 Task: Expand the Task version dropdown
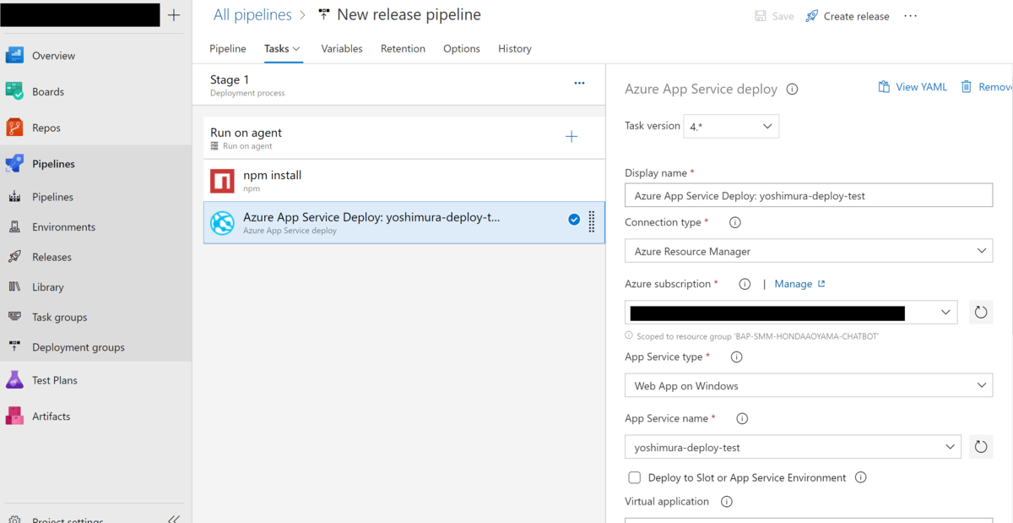click(x=731, y=127)
